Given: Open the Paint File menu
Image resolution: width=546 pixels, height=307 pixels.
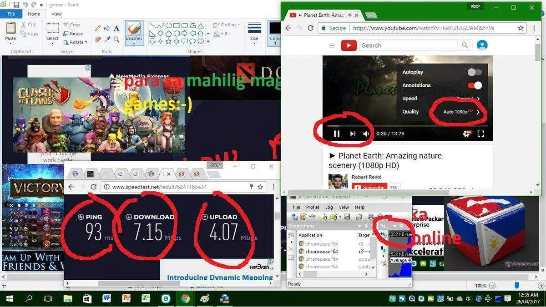Looking at the screenshot, I should point(11,14).
